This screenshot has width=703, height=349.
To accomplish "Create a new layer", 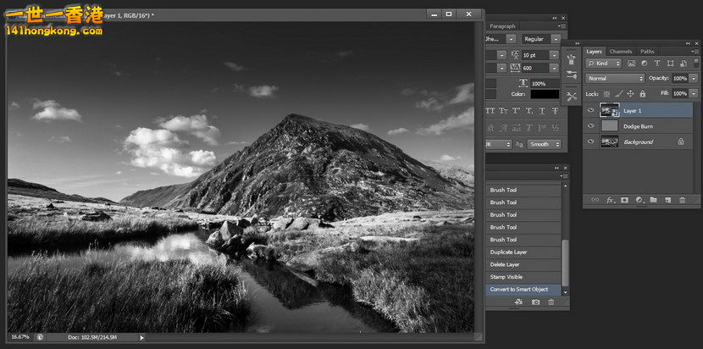I will 667,200.
